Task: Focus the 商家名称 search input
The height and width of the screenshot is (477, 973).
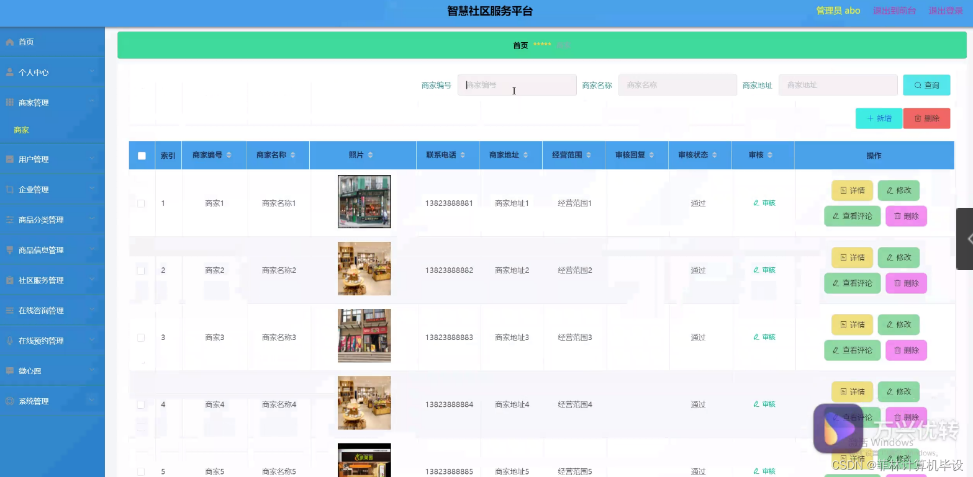Action: tap(677, 85)
